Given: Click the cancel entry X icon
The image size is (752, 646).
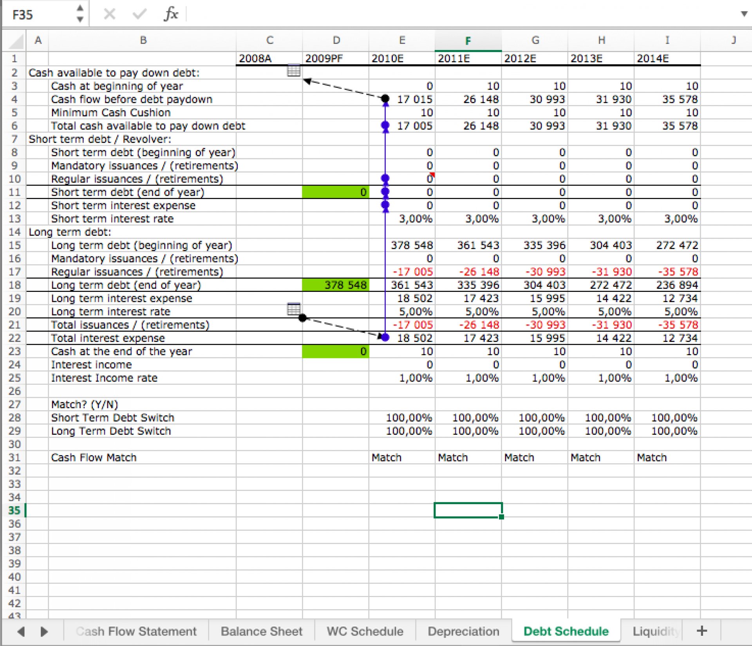Looking at the screenshot, I should [110, 14].
